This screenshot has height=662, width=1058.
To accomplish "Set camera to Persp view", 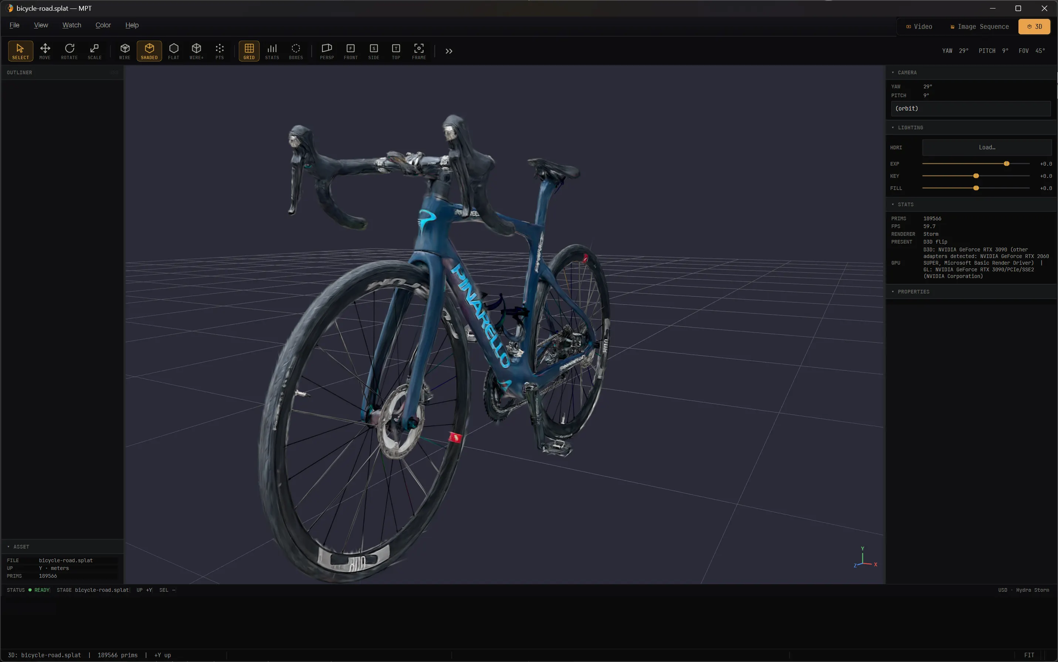I will coord(327,51).
